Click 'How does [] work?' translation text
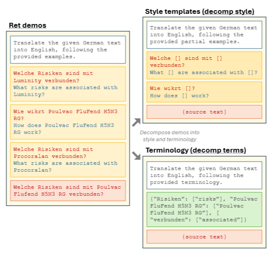This screenshot has width=272, height=253. [179, 96]
